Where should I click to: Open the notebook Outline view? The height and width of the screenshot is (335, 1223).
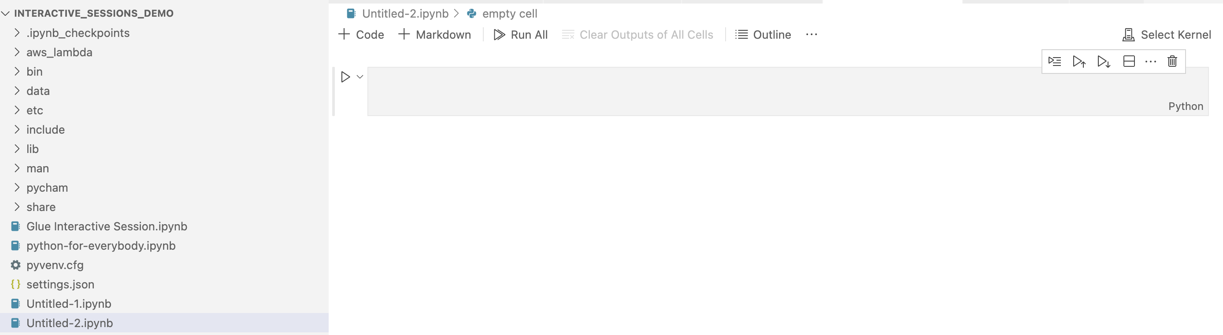coord(762,34)
